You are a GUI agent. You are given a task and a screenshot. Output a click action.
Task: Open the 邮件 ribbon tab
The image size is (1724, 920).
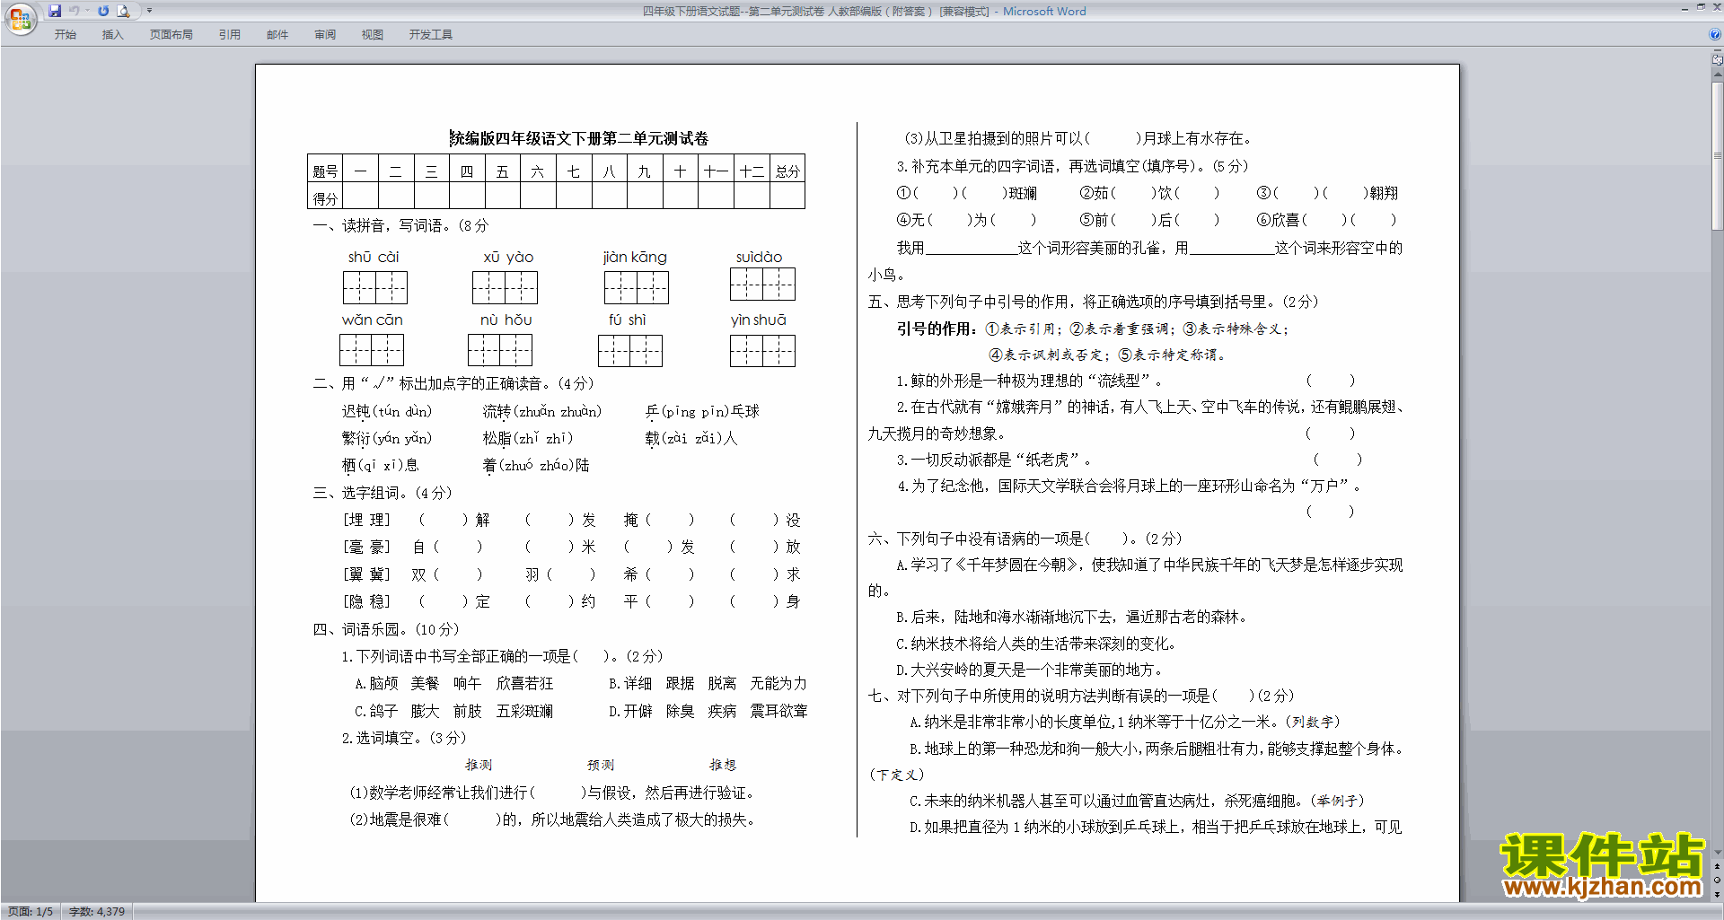277,34
